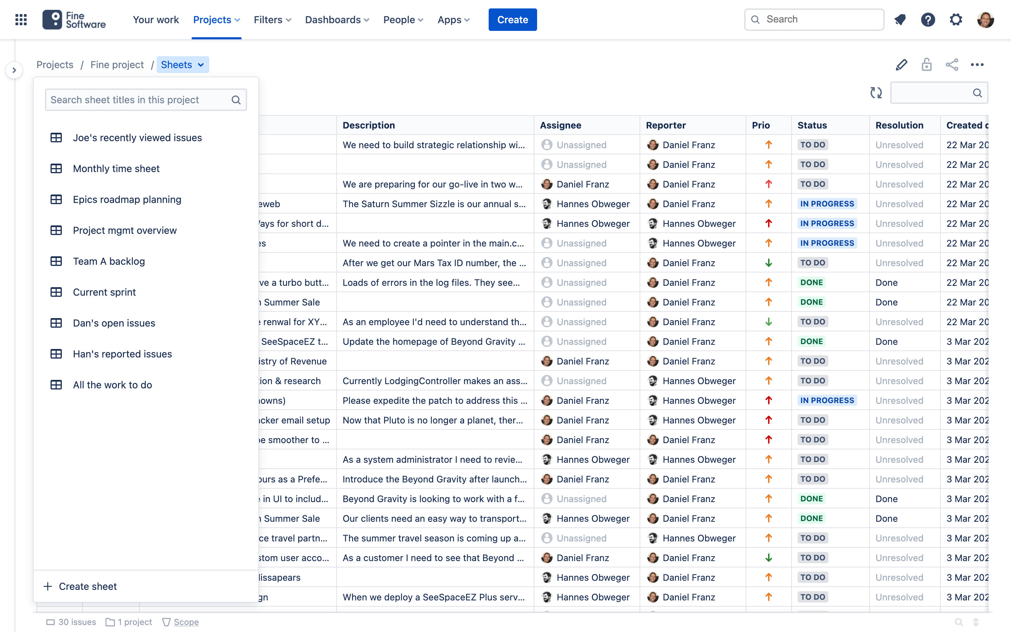Click the Scope link in footer
1011x632 pixels.
click(186, 622)
